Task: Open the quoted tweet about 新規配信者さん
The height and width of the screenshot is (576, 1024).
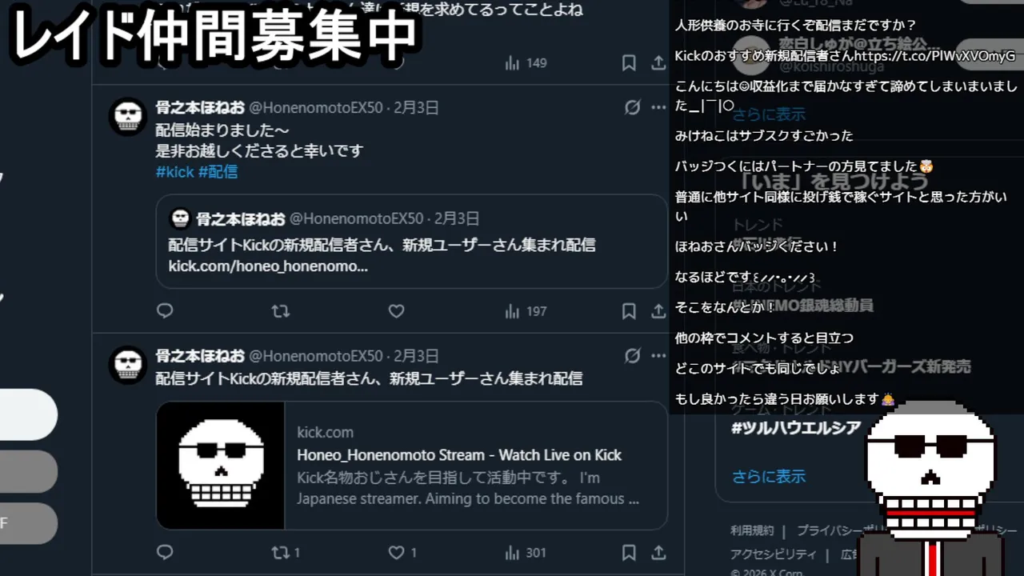Action: 411,242
